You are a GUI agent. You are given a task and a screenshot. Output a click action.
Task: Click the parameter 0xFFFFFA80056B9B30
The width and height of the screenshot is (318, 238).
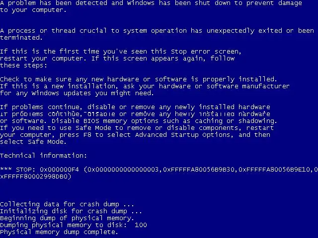tap(199, 170)
